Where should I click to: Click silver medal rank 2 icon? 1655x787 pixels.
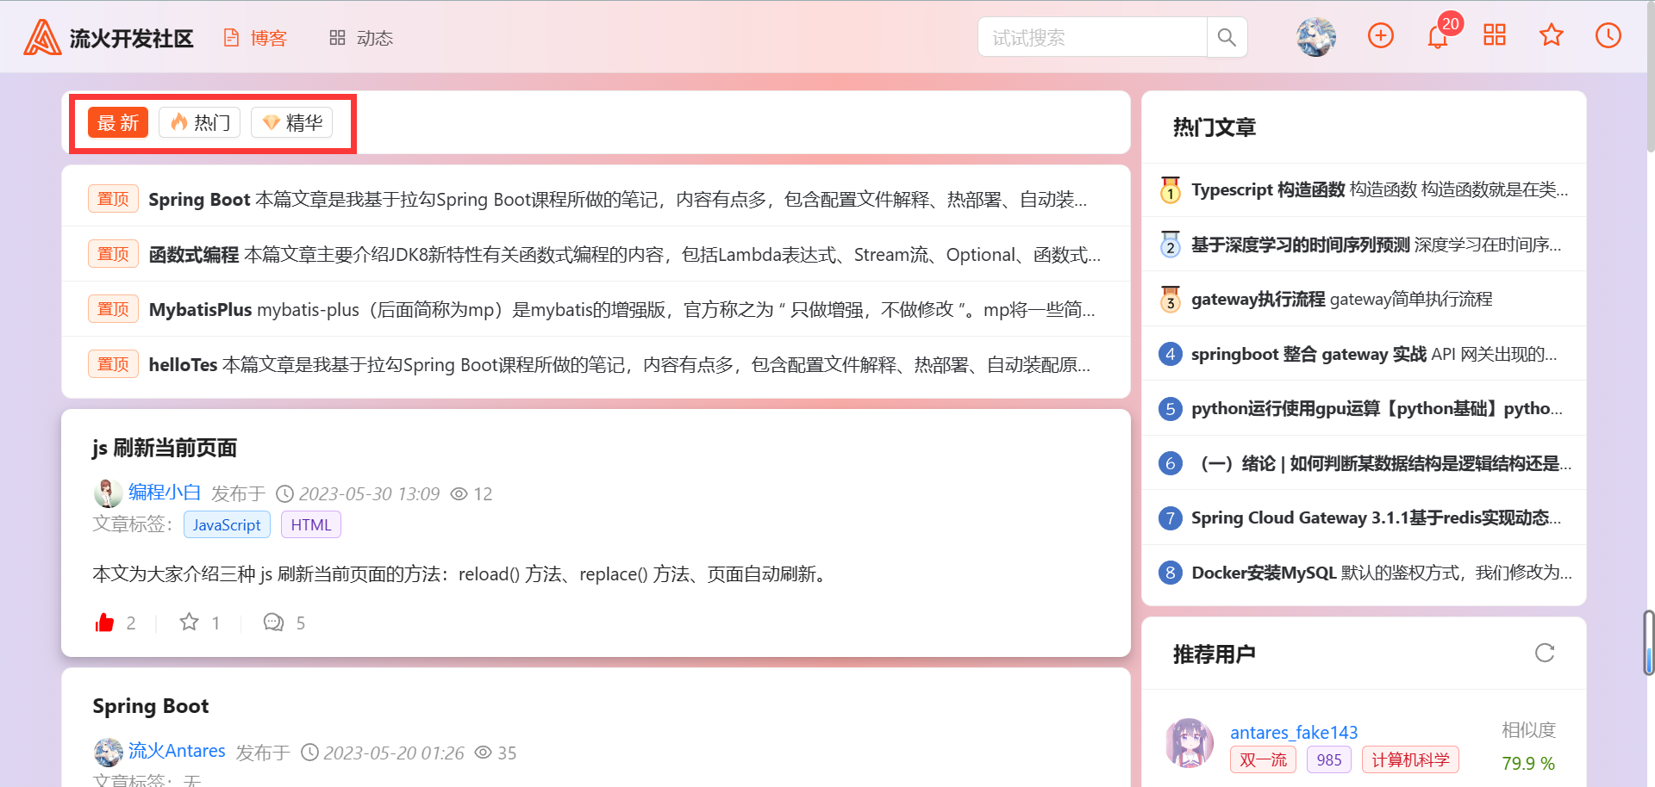point(1170,245)
